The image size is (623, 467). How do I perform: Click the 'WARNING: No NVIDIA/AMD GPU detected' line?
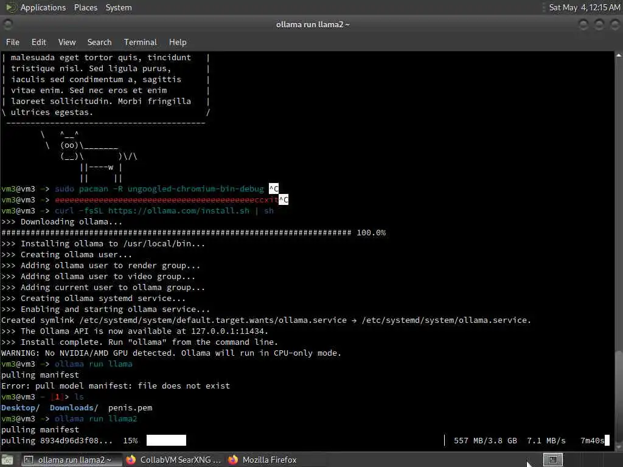[171, 353]
